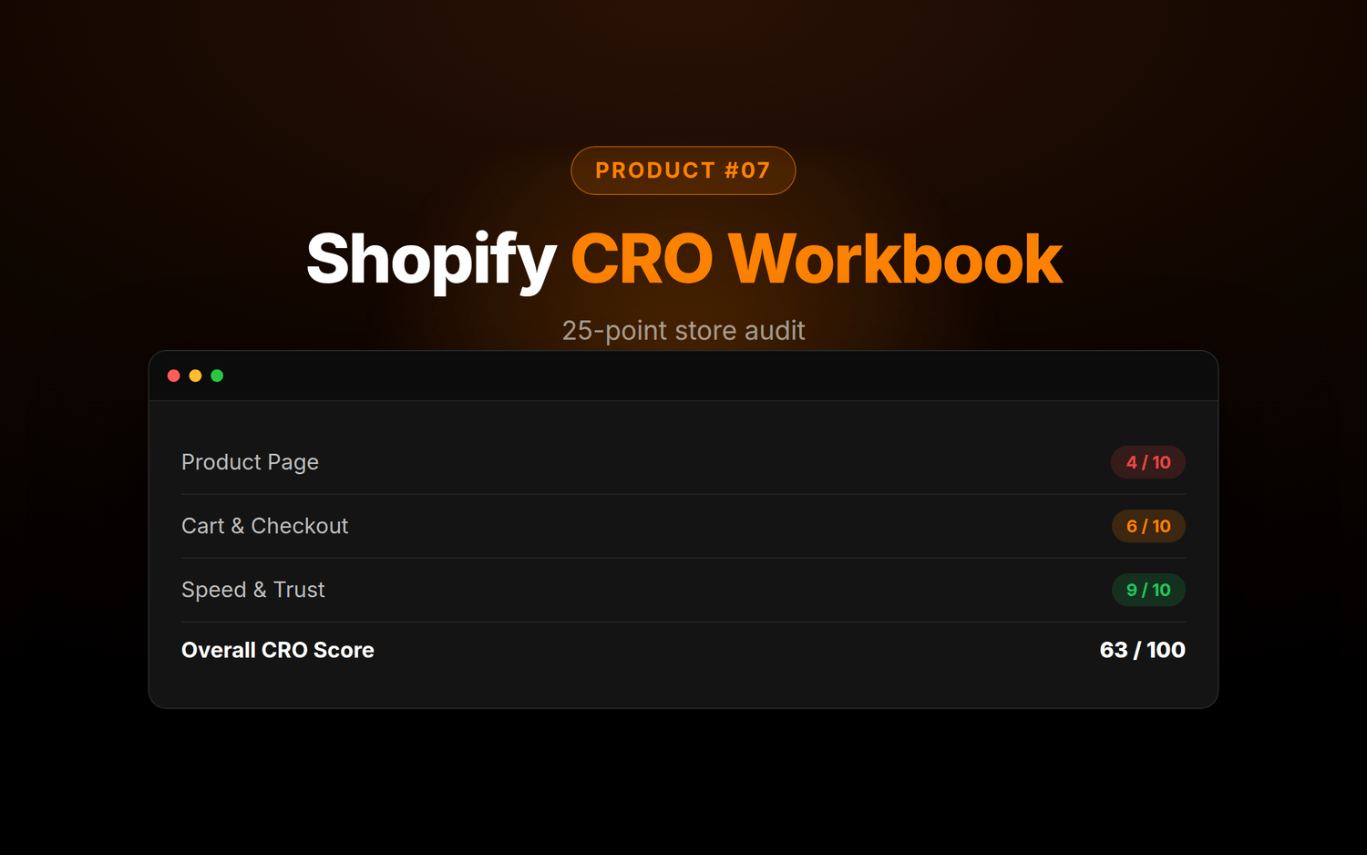Click the 6 / 10 score badge
Screen dimensions: 1367x855
click(x=1148, y=526)
